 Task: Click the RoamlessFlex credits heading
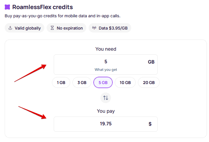coord(43,7)
